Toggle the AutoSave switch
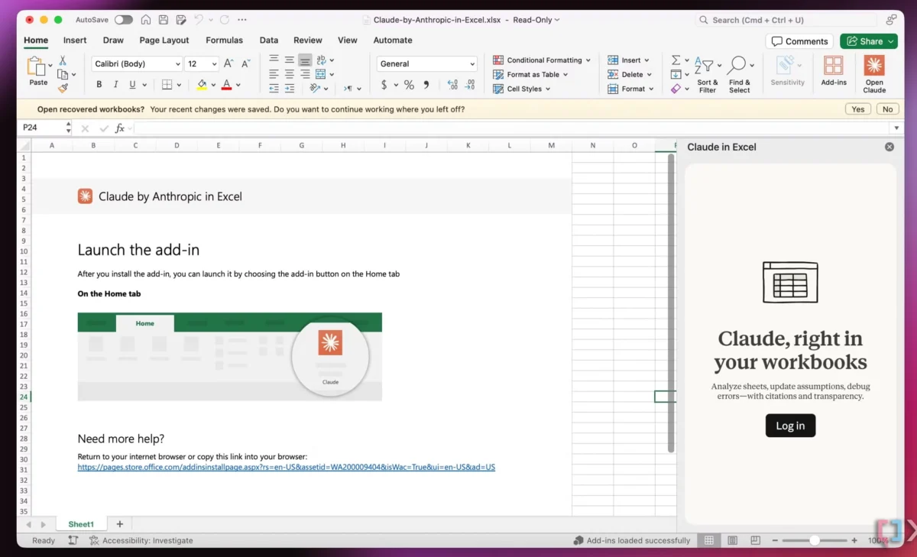 [x=123, y=20]
